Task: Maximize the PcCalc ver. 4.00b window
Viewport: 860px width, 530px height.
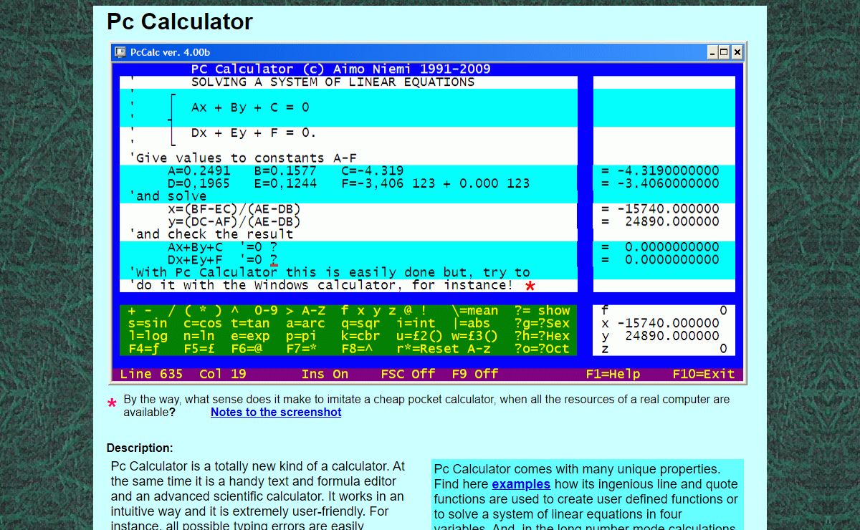Action: point(724,52)
